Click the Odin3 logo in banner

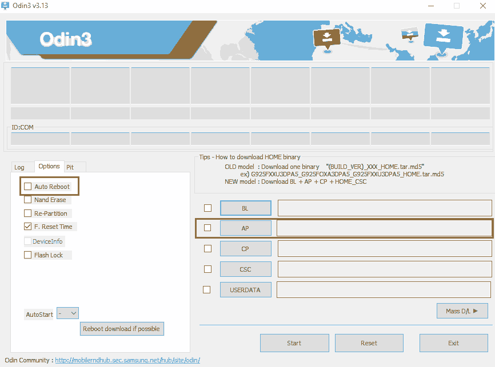click(66, 39)
